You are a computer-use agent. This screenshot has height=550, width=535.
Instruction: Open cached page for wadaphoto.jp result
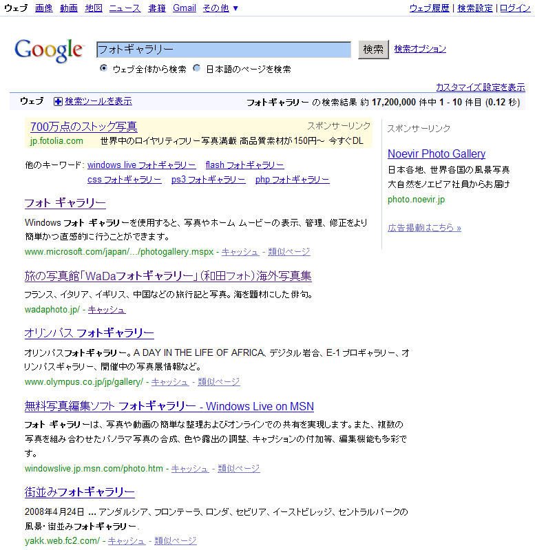[107, 310]
